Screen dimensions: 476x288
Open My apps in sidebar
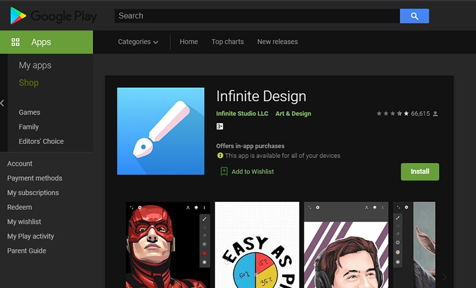point(35,65)
